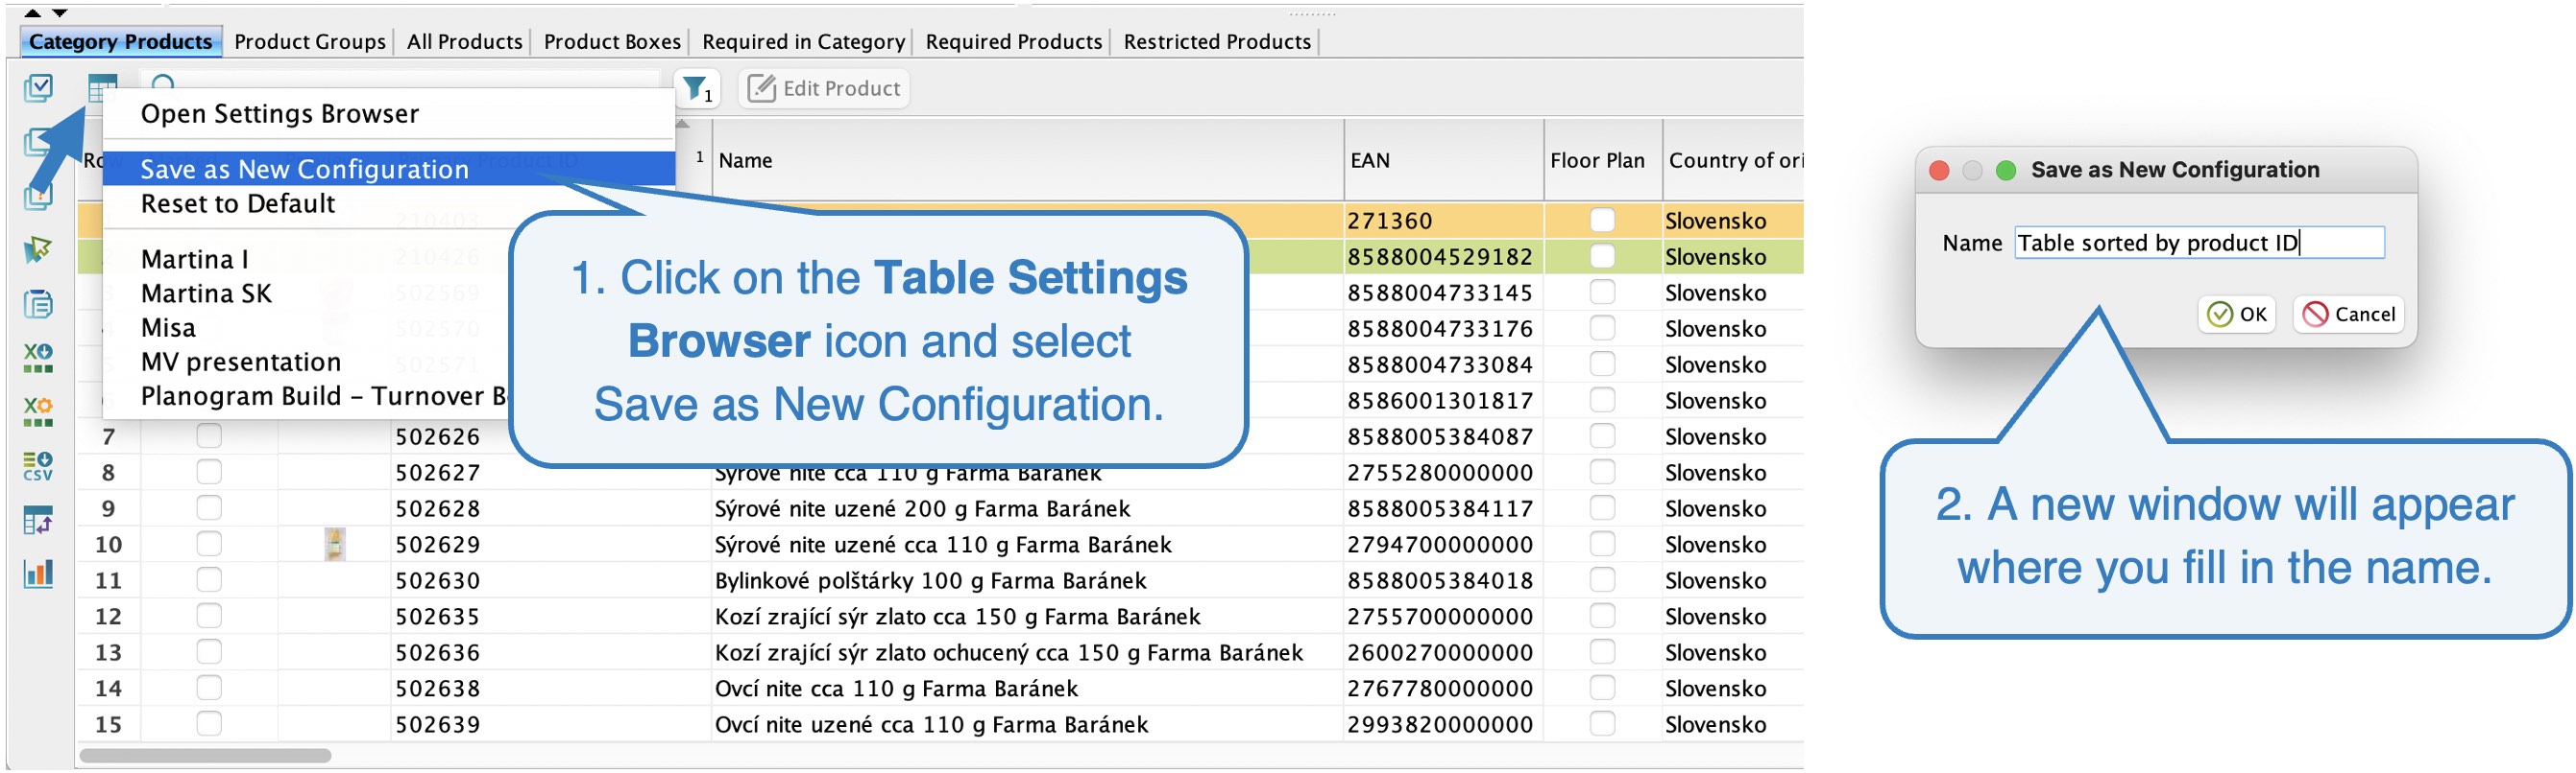
Task: Open the Table Settings Browser icon
Action: [x=102, y=88]
